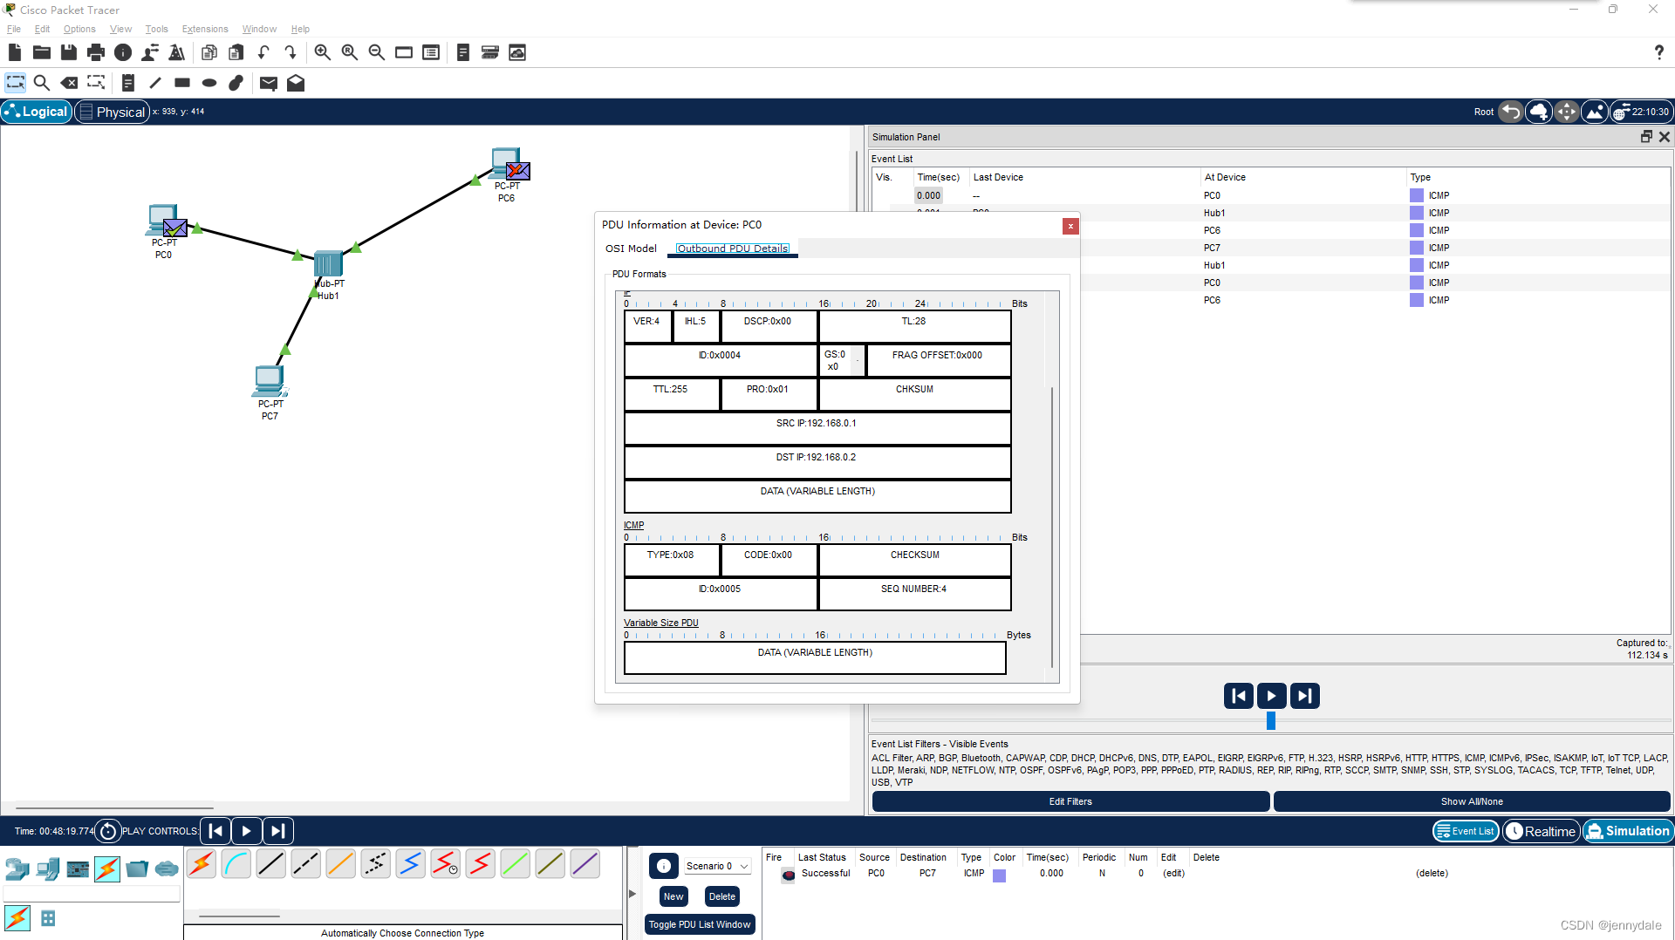Click Toggle PDU List Window
The height and width of the screenshot is (940, 1675).
coord(699,923)
